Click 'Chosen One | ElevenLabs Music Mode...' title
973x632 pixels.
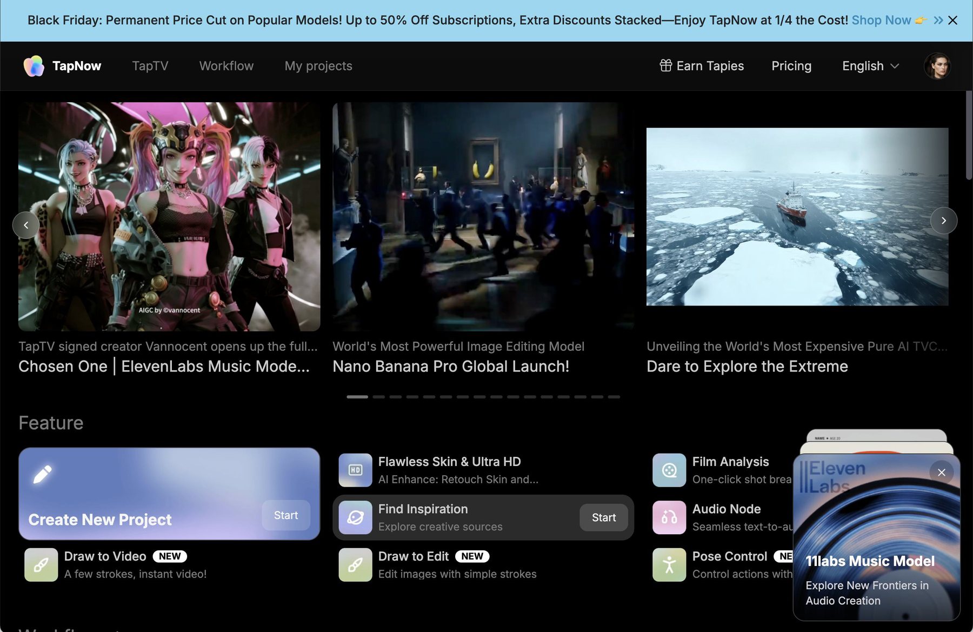pos(164,367)
